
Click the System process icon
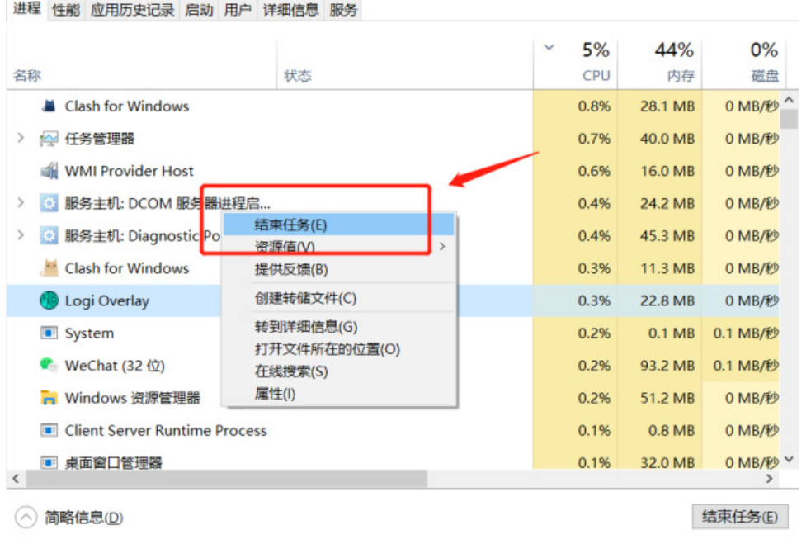(50, 333)
